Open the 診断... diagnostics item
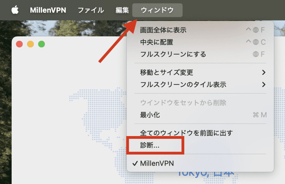Screen dimensions: 285x184 point(150,145)
